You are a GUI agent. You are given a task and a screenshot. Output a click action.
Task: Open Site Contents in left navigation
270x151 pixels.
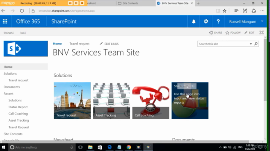tap(13, 134)
